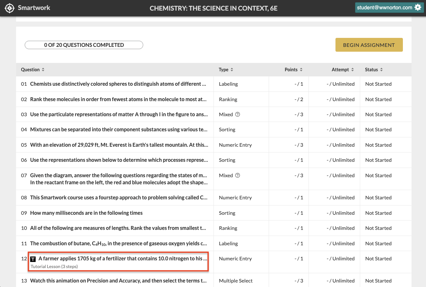Sort by Points using its arrow icon
Image resolution: width=426 pixels, height=287 pixels.
[x=301, y=70]
